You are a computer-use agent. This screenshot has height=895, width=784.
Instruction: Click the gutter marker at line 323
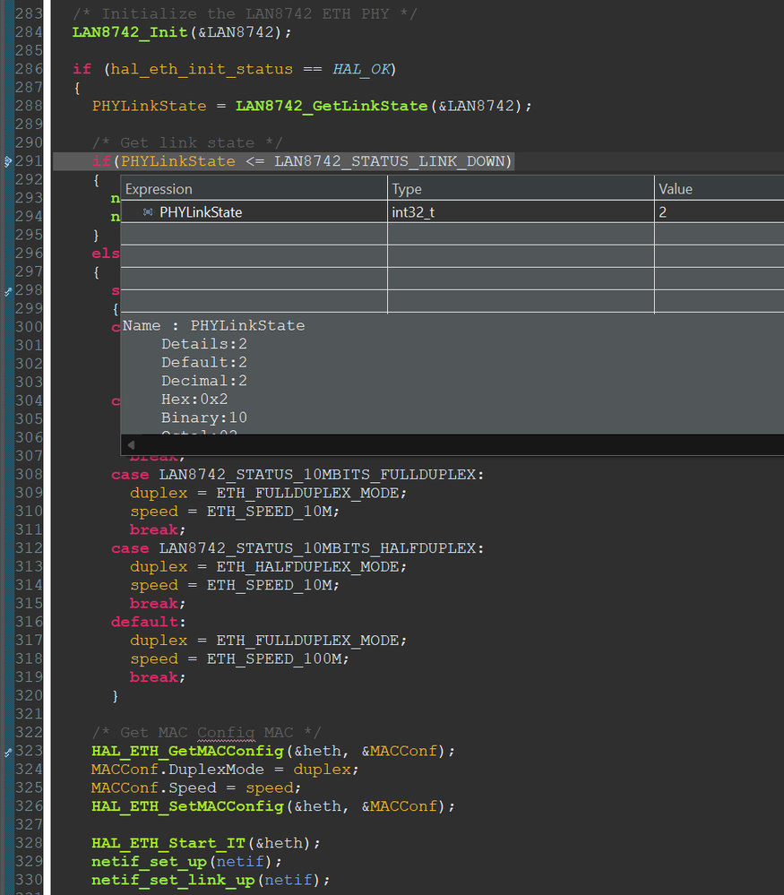click(x=8, y=751)
